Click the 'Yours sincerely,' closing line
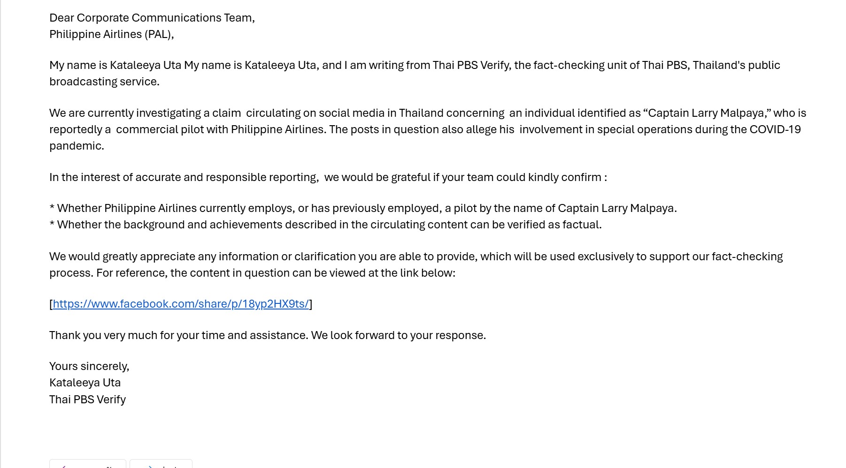 coord(89,366)
